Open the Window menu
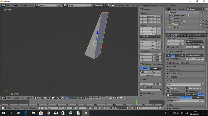Viewport: 208px width, 116px height. [x=24, y=5]
